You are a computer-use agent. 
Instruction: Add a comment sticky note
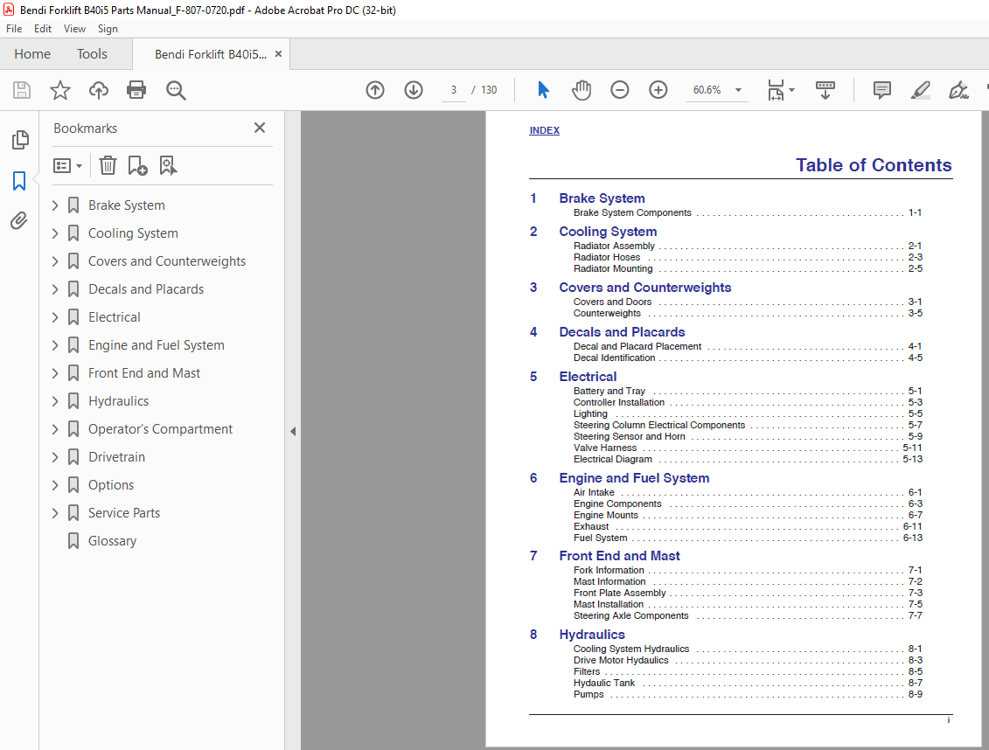click(881, 90)
